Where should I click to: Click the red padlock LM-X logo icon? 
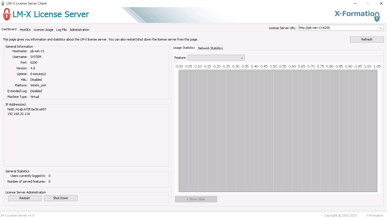[x=7, y=15]
